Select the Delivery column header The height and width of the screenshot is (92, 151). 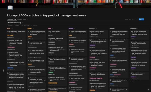point(112,29)
